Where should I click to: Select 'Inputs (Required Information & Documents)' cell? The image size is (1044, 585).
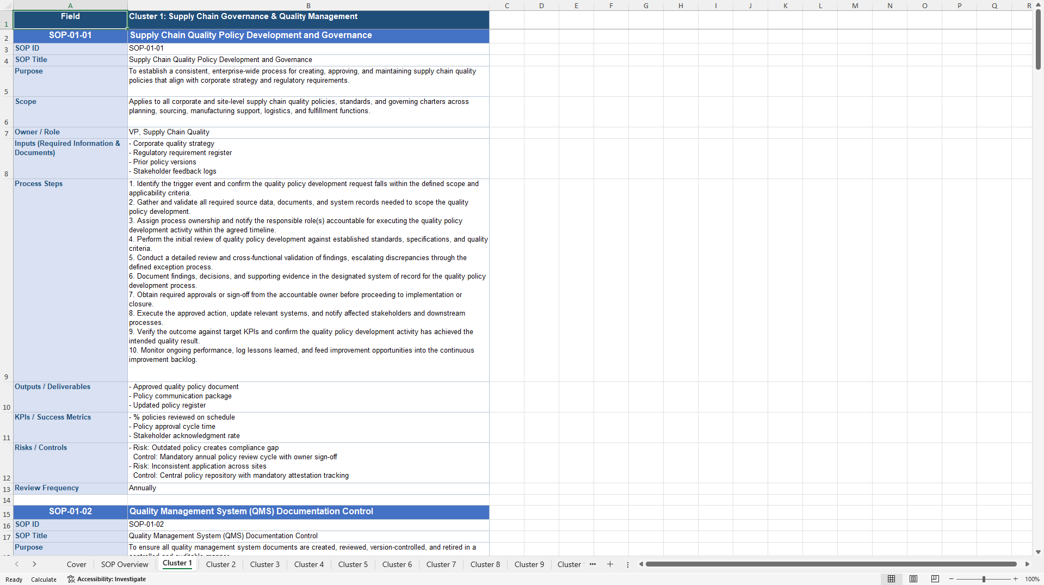[x=70, y=158]
